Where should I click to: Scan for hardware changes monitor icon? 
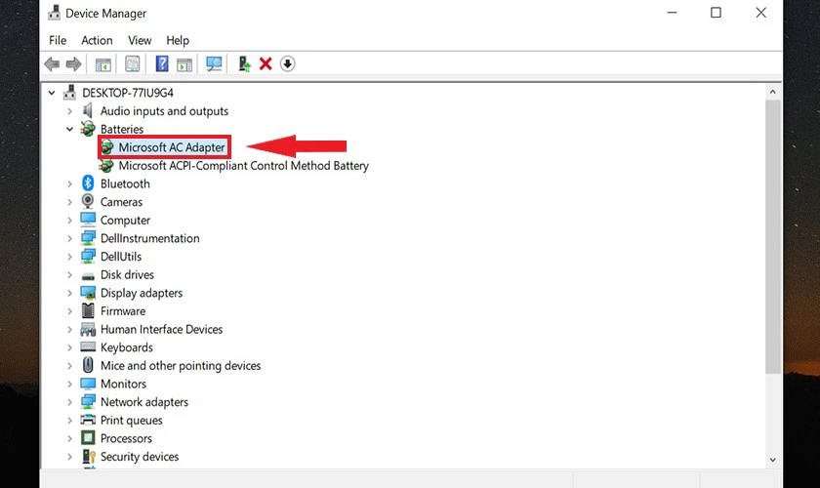(x=214, y=63)
